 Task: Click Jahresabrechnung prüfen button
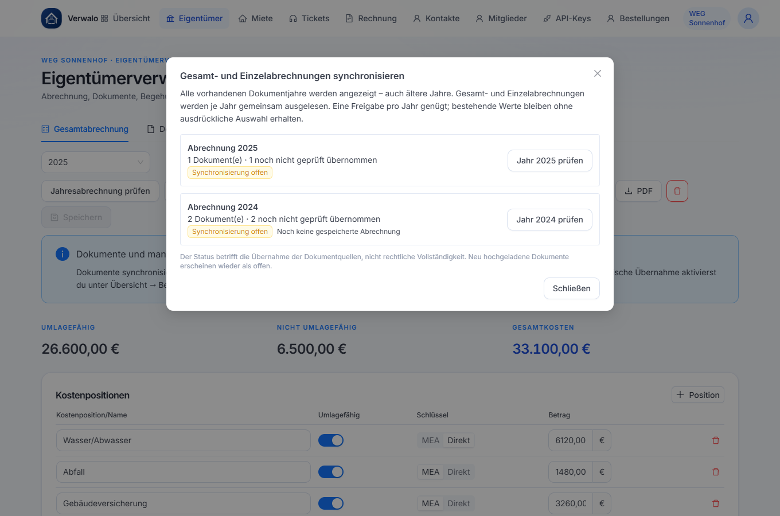click(100, 191)
